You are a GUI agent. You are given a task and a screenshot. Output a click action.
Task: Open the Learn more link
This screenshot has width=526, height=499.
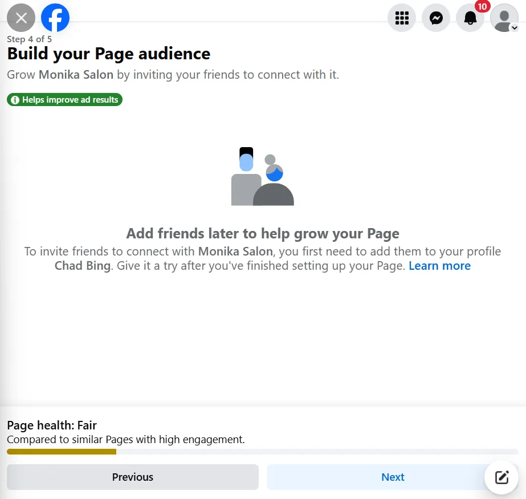coord(439,265)
